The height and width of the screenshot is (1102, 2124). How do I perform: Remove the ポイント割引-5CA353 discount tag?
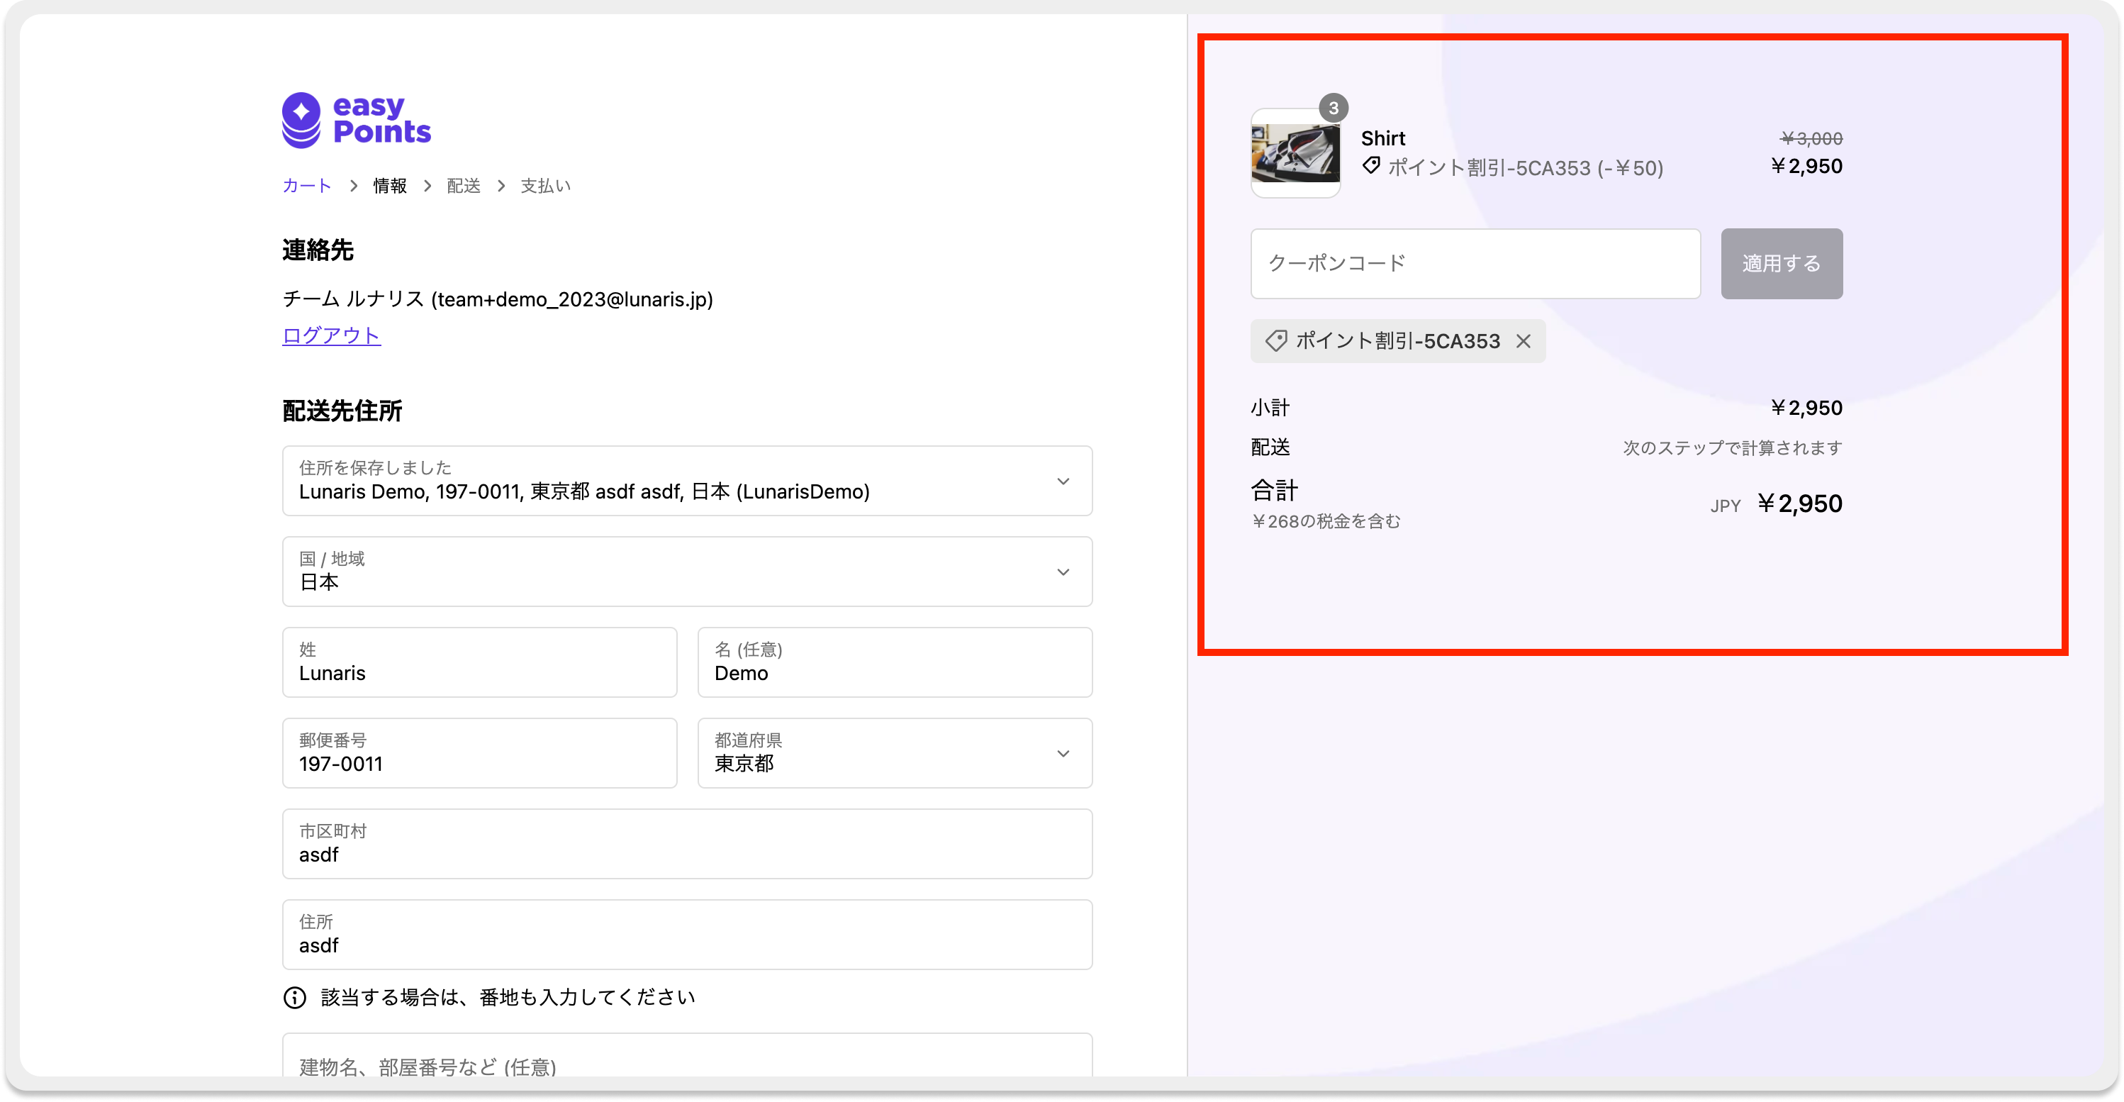1523,342
